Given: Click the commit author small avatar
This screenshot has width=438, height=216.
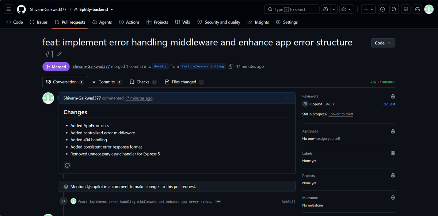Looking at the screenshot, I should click(x=73, y=201).
